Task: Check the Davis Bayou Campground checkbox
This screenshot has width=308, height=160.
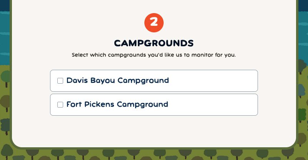Action: click(60, 81)
